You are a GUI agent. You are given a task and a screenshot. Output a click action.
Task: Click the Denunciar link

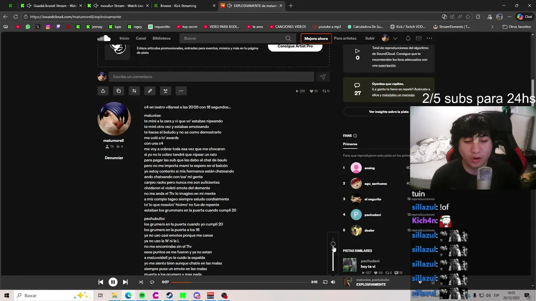[114, 158]
